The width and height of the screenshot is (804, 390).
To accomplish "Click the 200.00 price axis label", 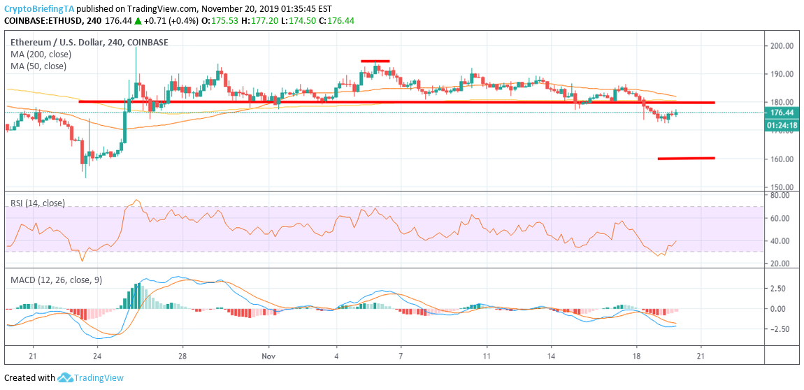I will pos(782,46).
